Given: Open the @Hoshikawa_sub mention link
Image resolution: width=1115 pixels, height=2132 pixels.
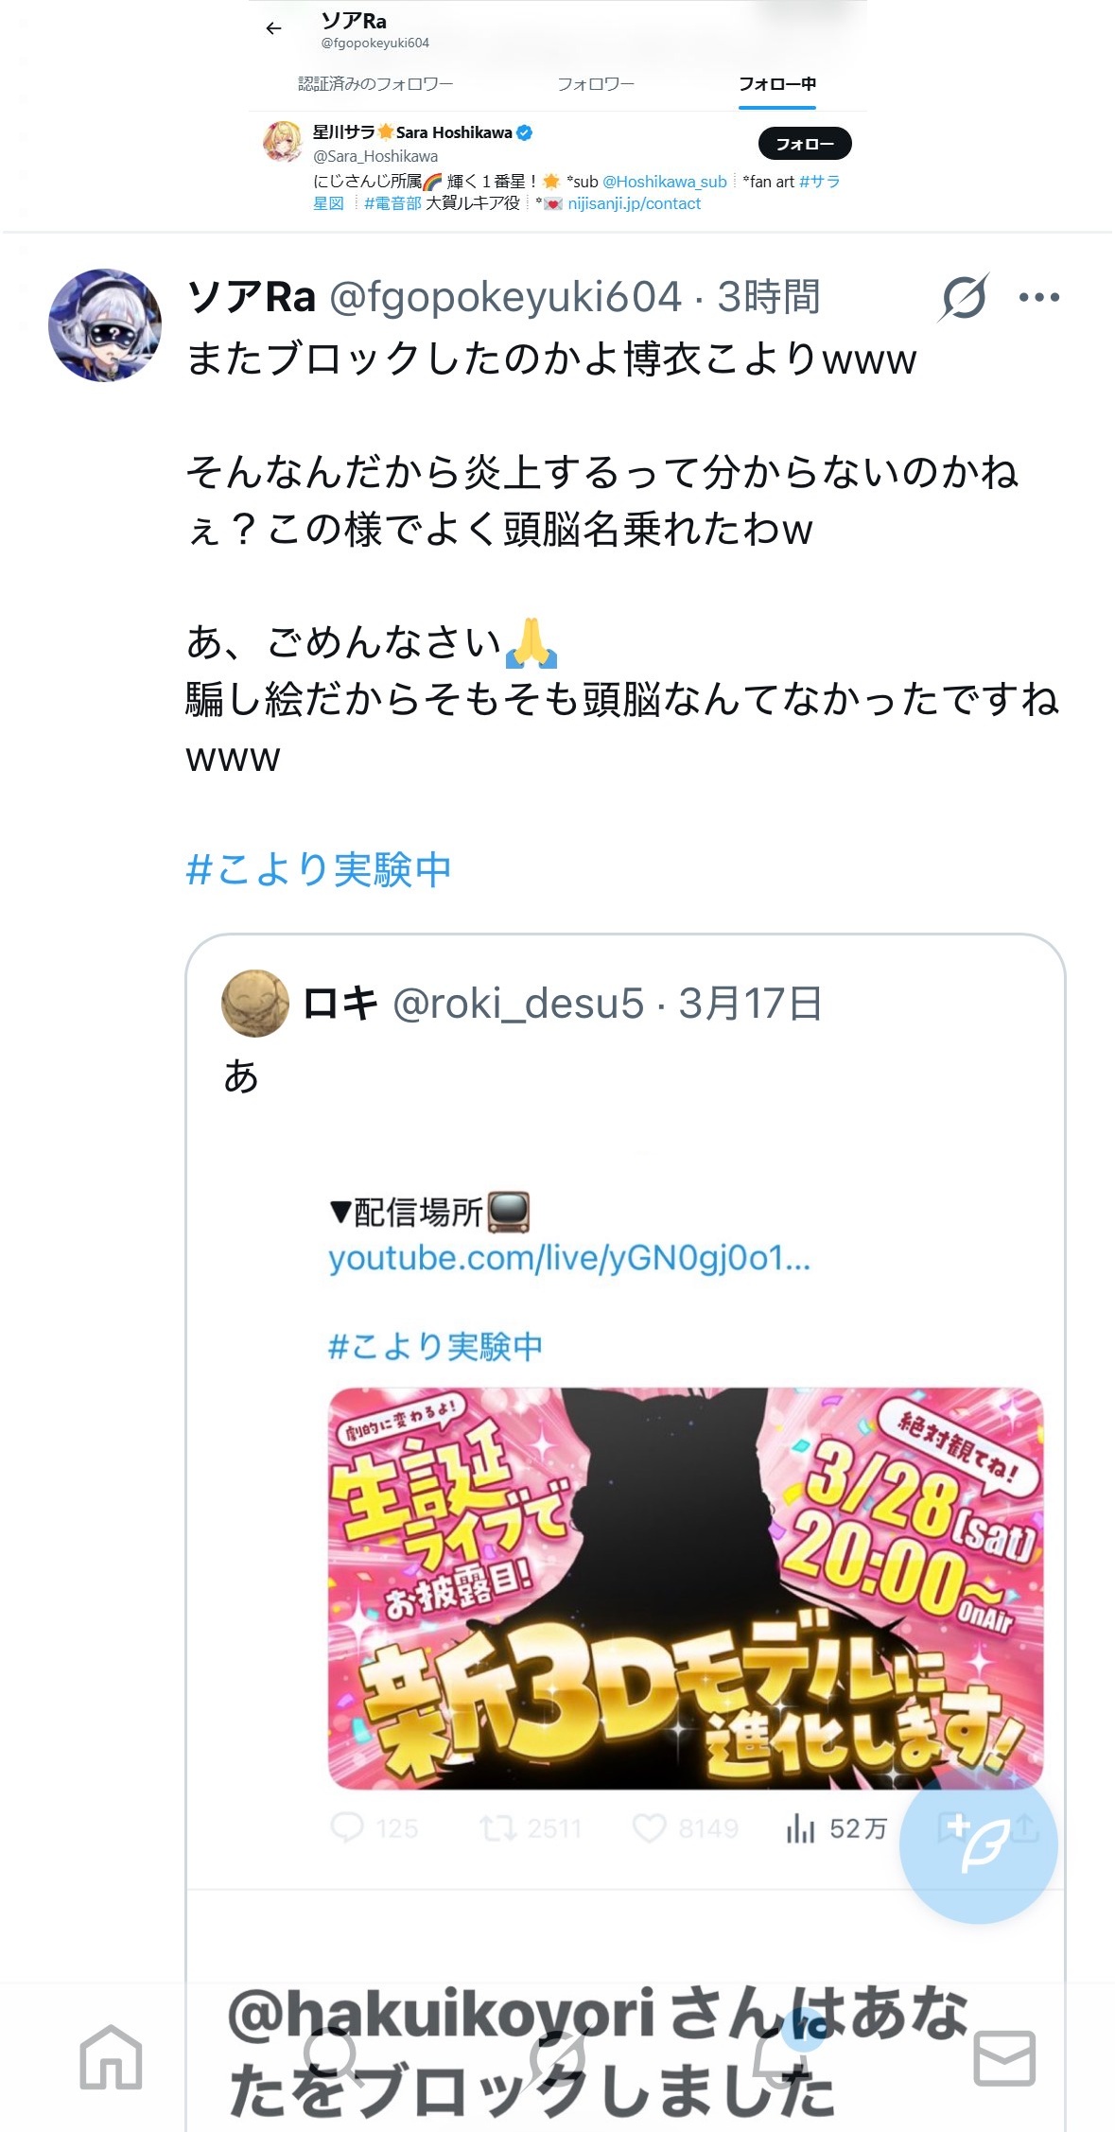Looking at the screenshot, I should coord(665,182).
